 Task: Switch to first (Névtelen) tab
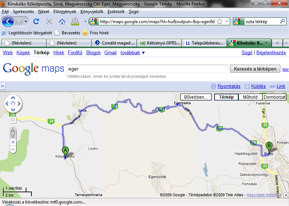coord(23,43)
